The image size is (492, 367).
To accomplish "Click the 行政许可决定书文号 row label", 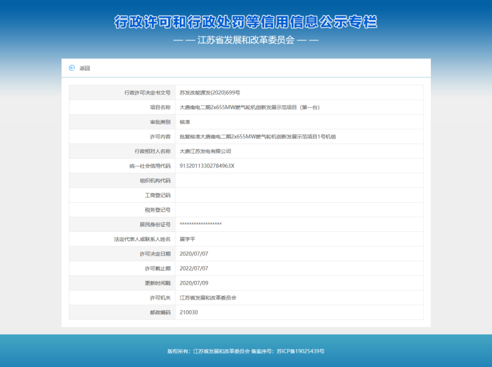I will (147, 93).
